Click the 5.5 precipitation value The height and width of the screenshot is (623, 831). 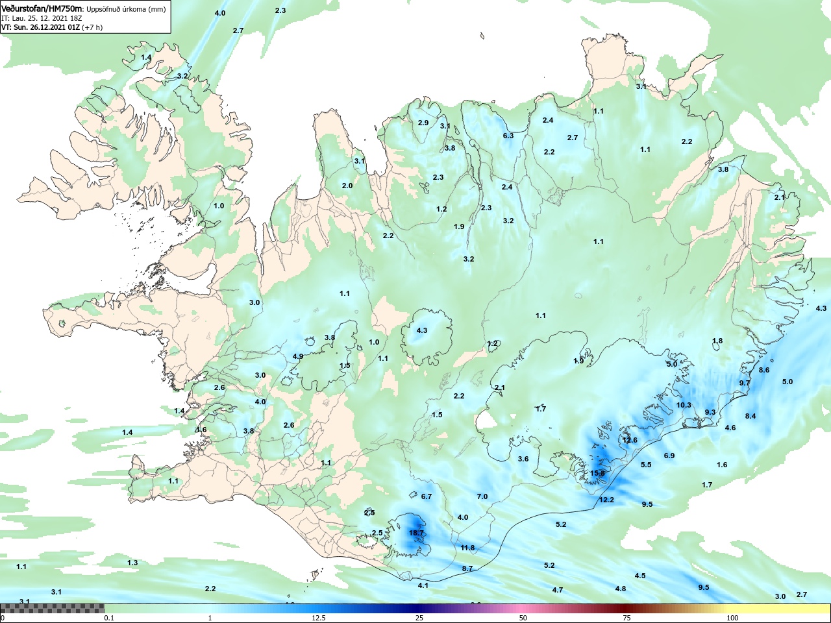[x=646, y=465]
